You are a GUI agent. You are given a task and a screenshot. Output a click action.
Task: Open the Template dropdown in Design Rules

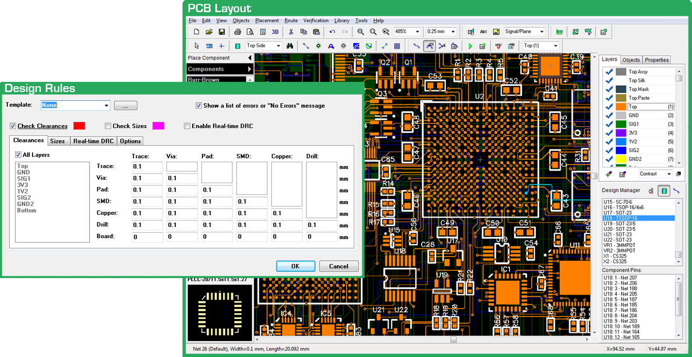pos(107,105)
